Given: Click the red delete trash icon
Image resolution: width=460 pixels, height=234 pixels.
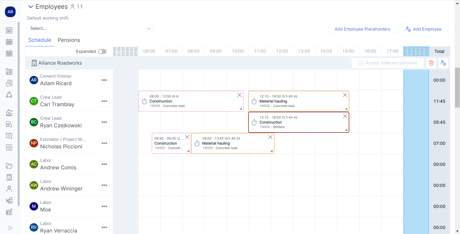Looking at the screenshot, I should pos(431,63).
